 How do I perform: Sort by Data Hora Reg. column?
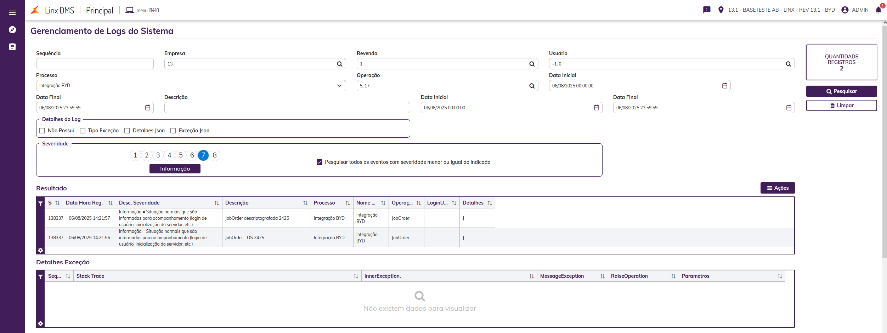(x=110, y=203)
